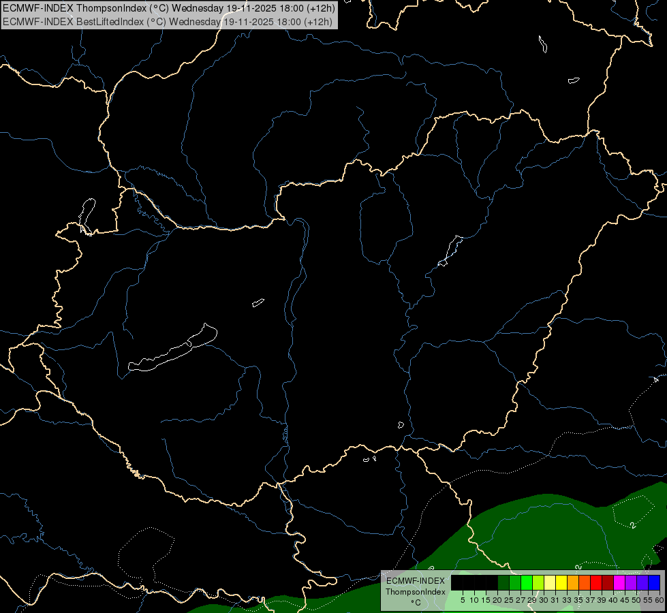Click the legend tick value 33
The image size is (667, 613).
pyautogui.click(x=567, y=600)
